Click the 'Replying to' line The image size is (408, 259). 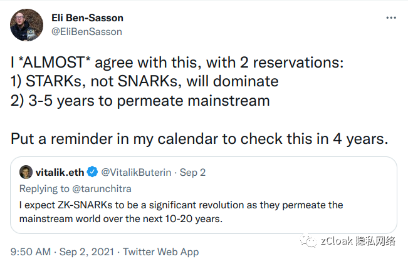[75, 188]
